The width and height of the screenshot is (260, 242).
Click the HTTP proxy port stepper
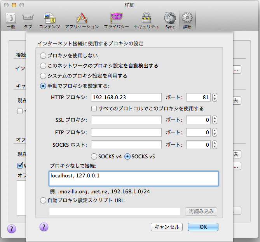215,97
